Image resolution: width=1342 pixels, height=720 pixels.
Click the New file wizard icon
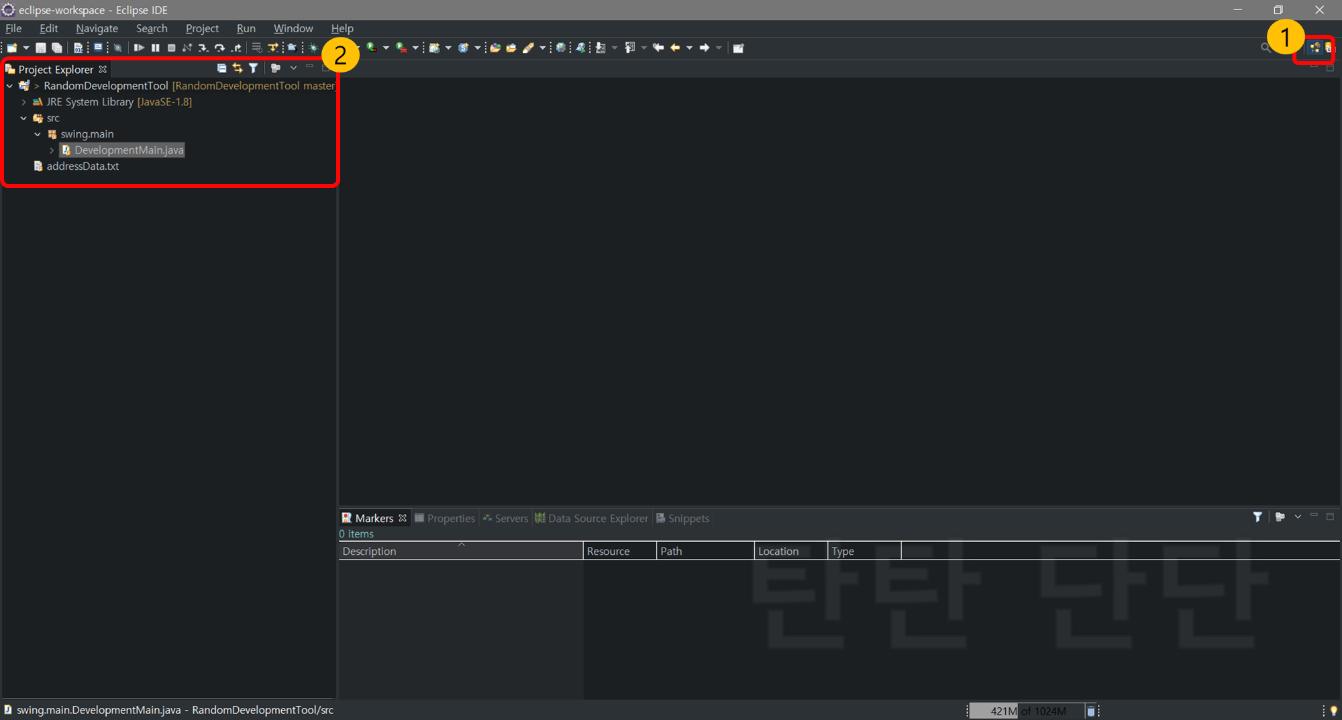coord(11,48)
